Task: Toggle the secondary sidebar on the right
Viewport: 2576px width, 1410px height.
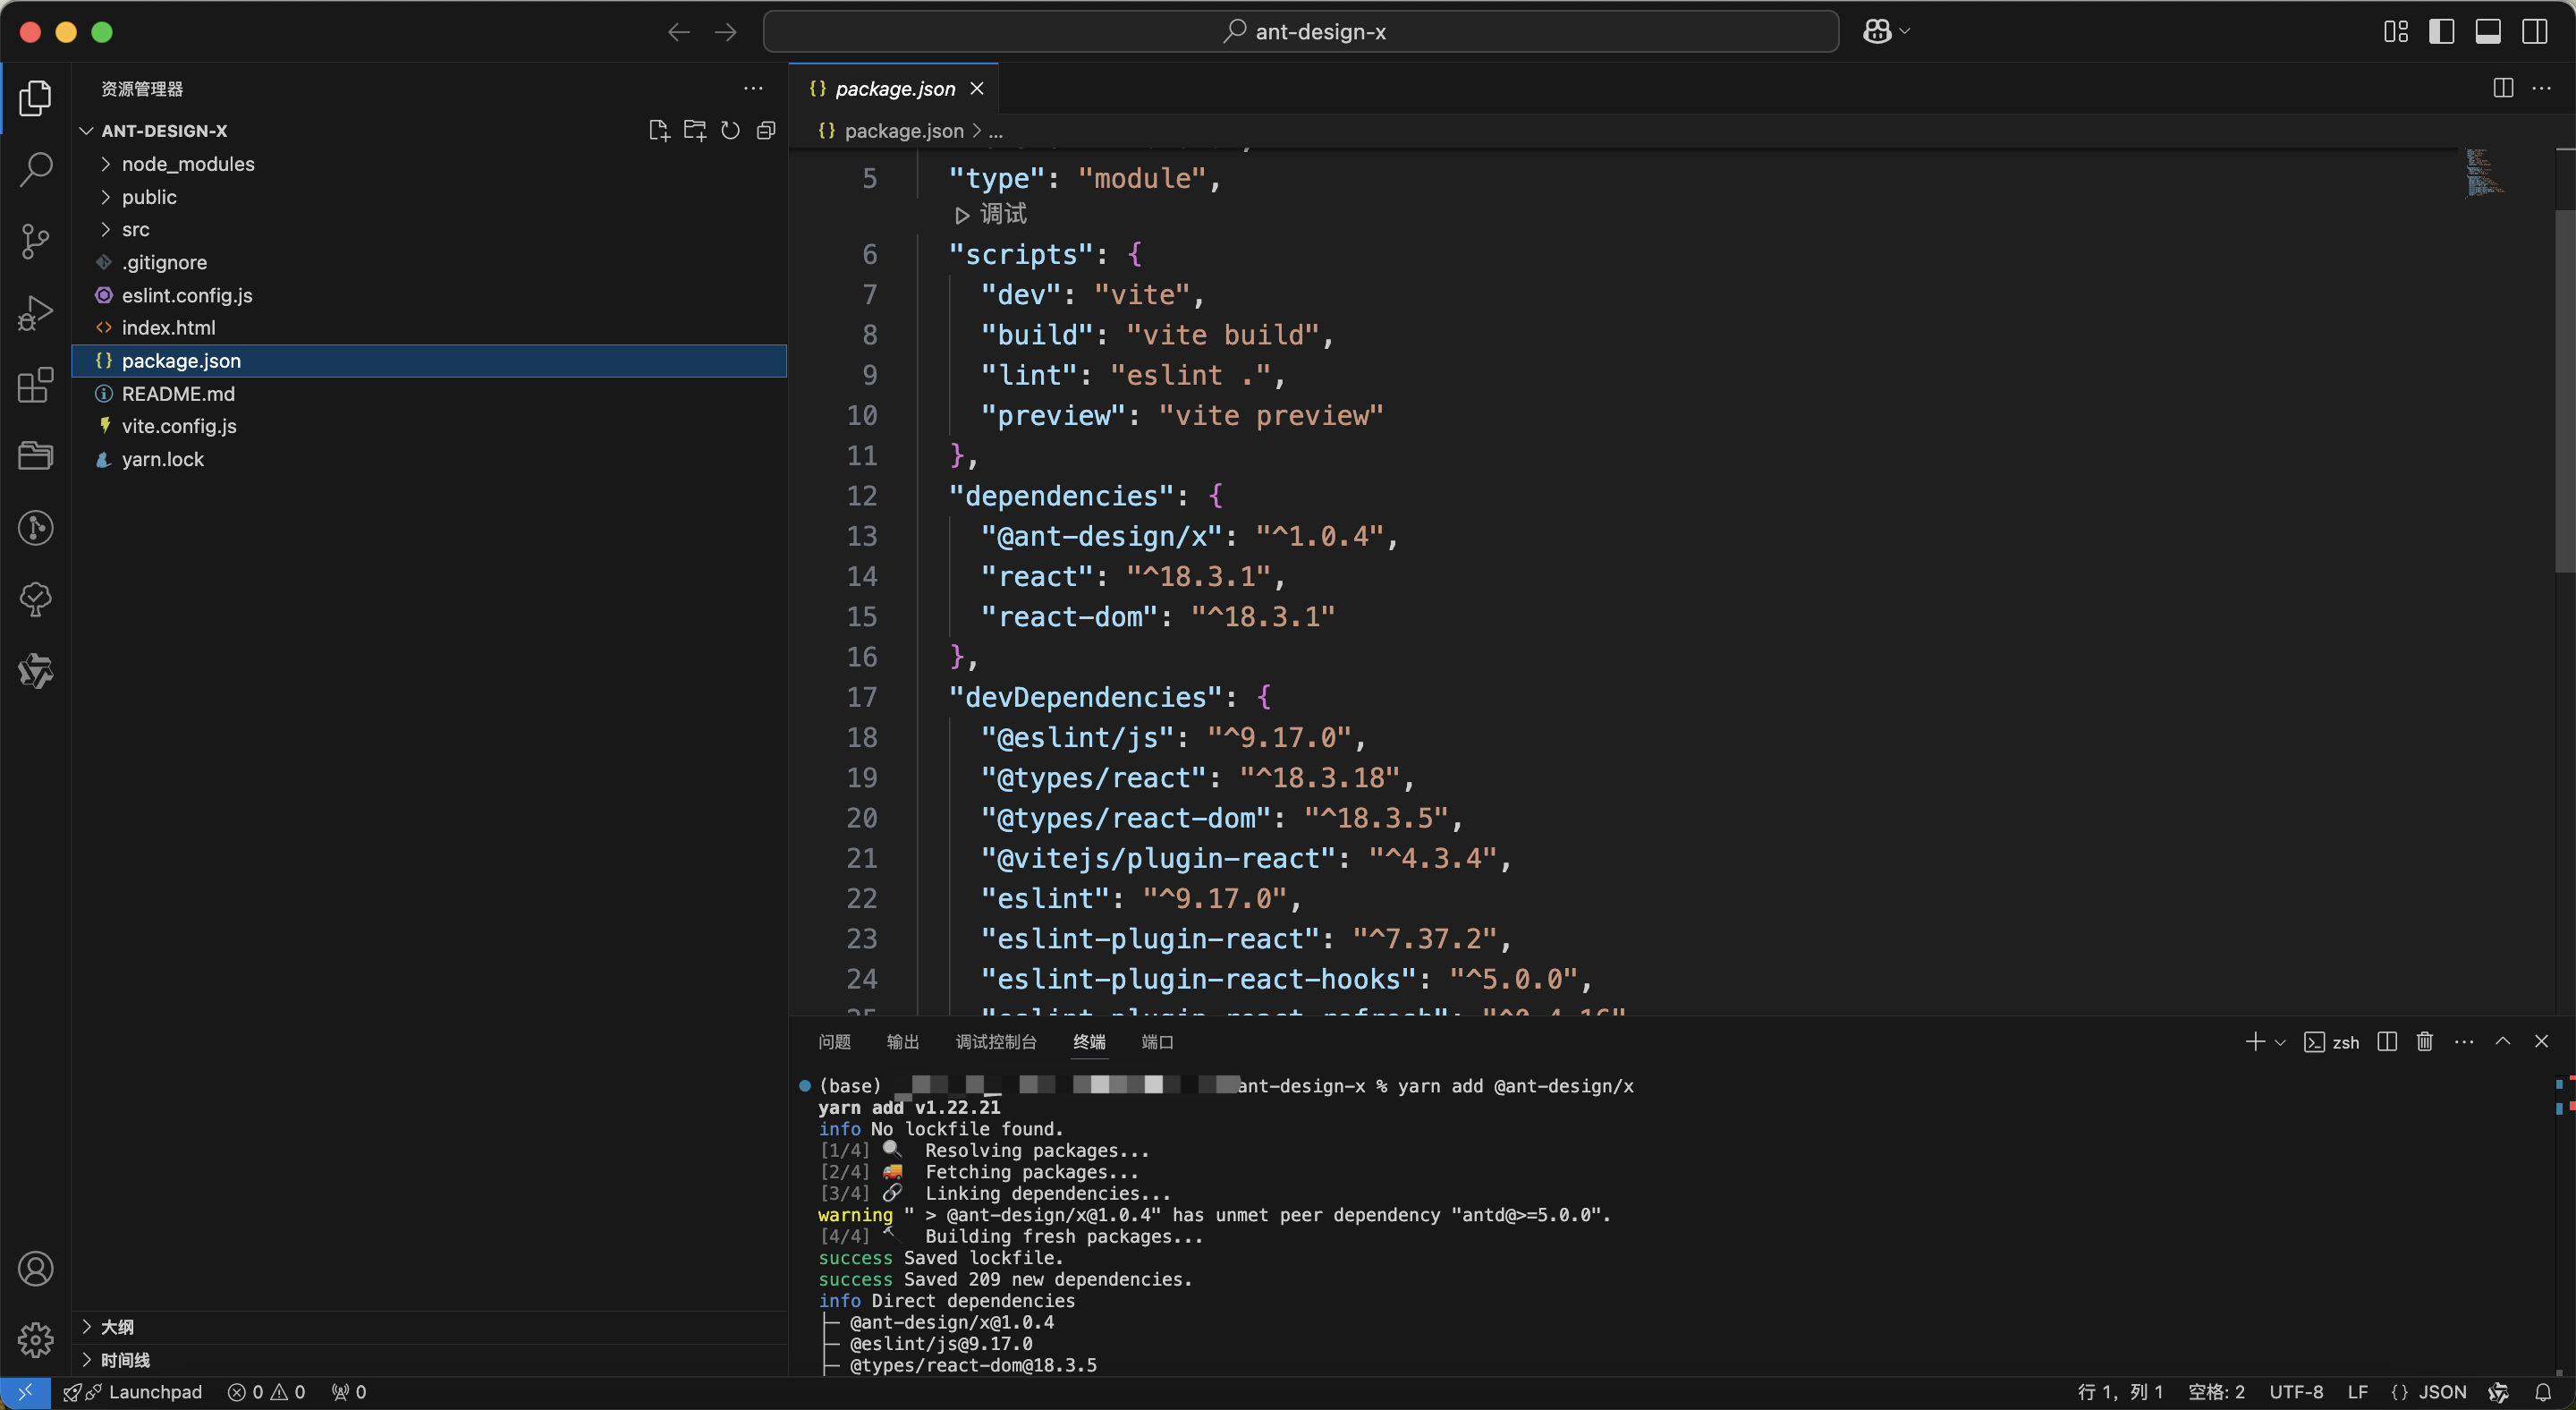Action: 2535,32
